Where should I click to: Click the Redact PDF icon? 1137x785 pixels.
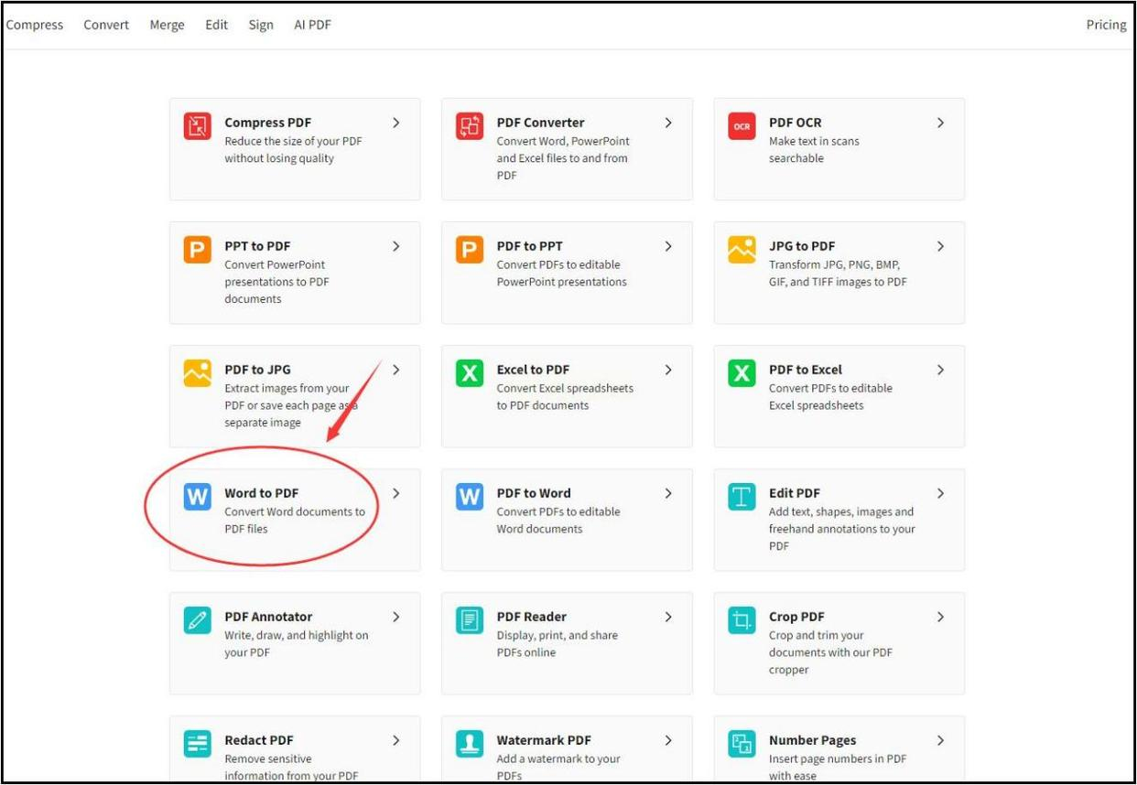pos(197,744)
